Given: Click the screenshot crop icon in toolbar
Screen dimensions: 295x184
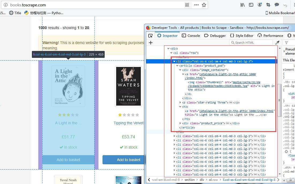Looking at the screenshot, I should coord(268,5).
